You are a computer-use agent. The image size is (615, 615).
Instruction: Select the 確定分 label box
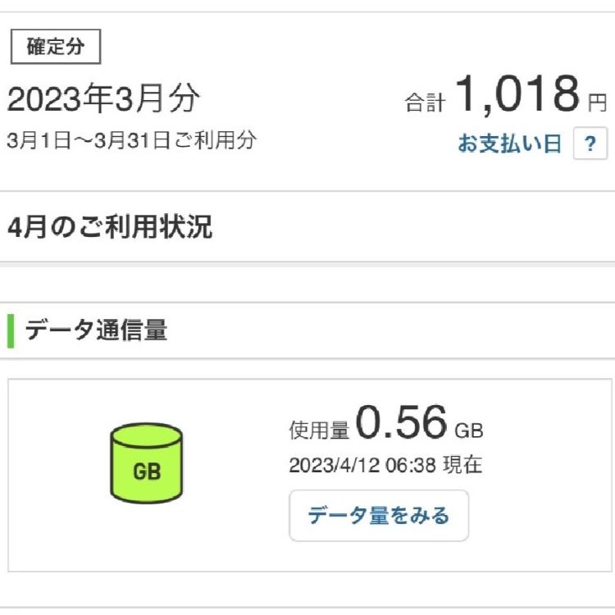56,46
